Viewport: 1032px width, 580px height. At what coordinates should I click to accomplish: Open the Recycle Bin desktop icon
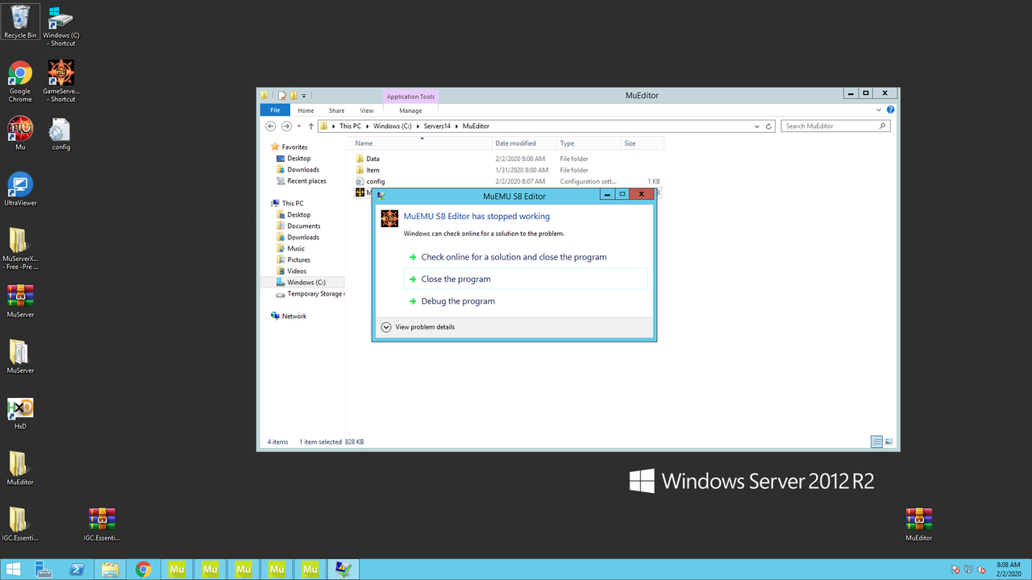(x=20, y=22)
